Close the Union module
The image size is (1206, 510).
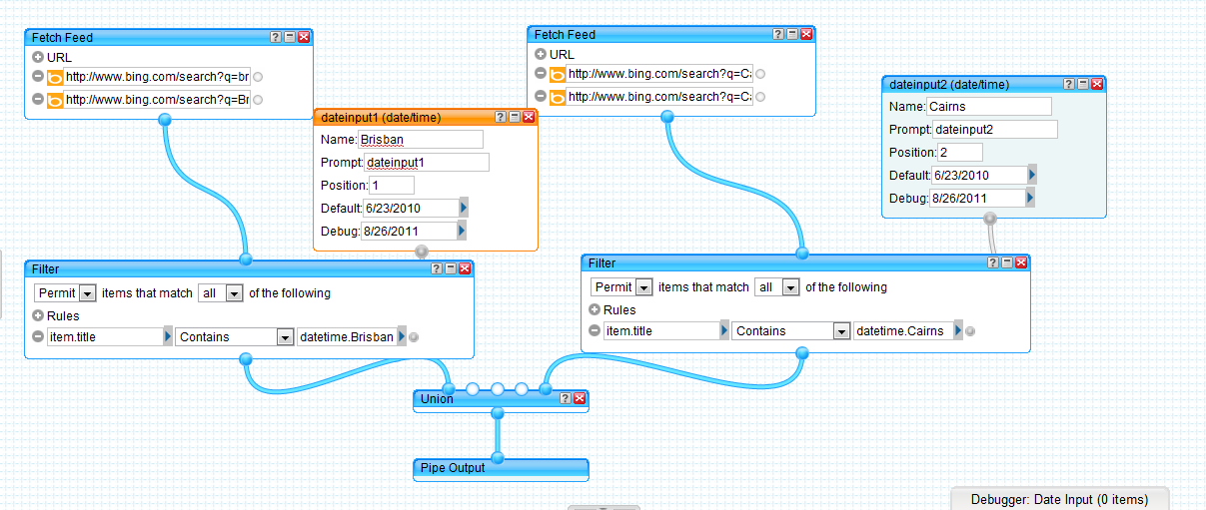580,398
